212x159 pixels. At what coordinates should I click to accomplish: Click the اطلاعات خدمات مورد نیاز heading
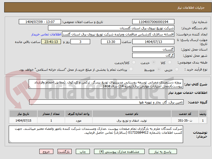coord(188,93)
